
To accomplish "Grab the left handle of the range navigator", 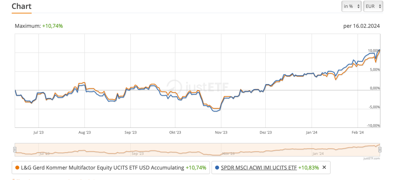I will coord(15,150).
